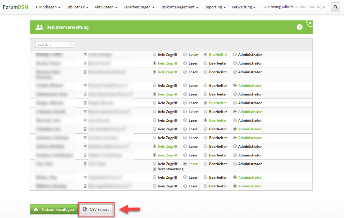Click the trash icon in the second user row
This screenshot has width=344, height=218.
pyautogui.click(x=85, y=63)
